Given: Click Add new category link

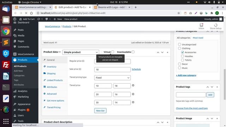Looking at the screenshot, I should [x=186, y=75].
